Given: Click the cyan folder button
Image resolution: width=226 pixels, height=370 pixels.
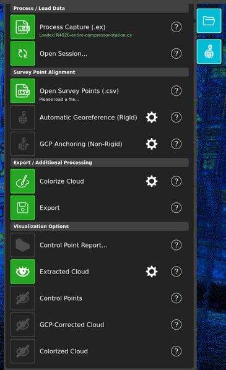Looking at the screenshot, I should point(209,21).
